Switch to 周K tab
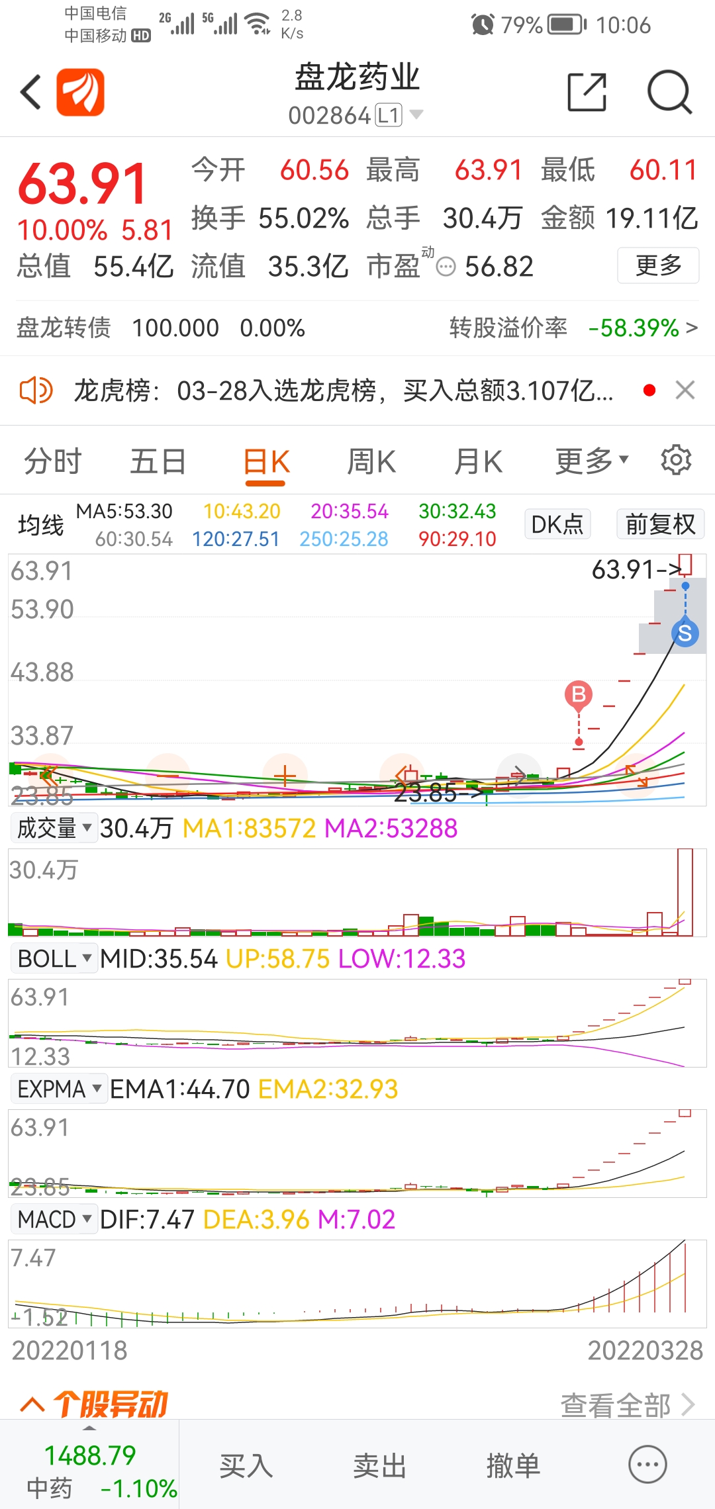The image size is (715, 1509). click(x=371, y=461)
